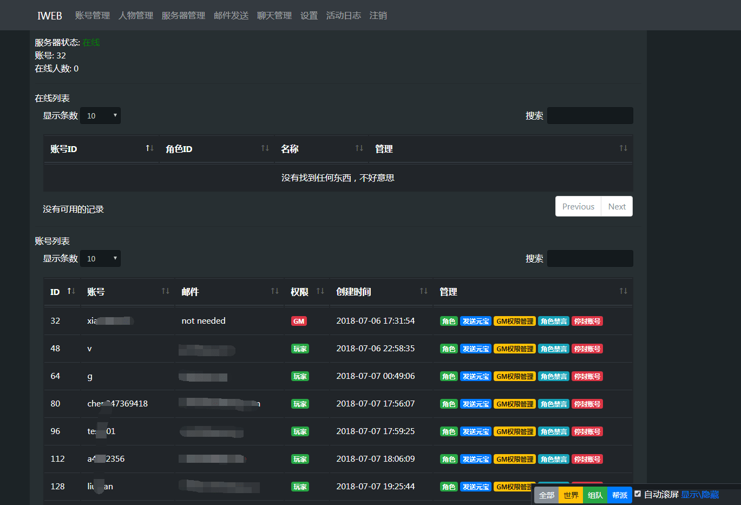Click the 注销 logout link

click(378, 15)
